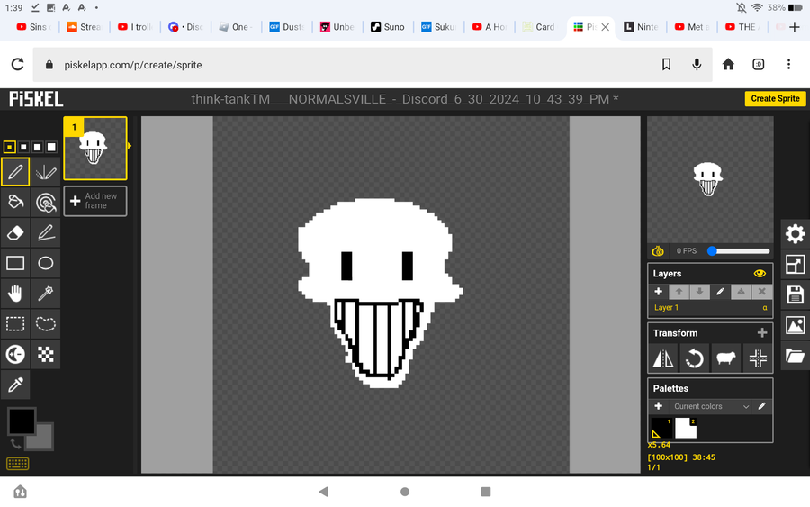Screen dimensions: 810x507
Task: Select the Stroke line tool
Action: pos(46,232)
